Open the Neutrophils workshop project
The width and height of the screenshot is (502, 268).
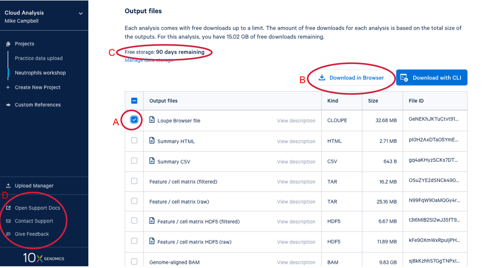(40, 73)
